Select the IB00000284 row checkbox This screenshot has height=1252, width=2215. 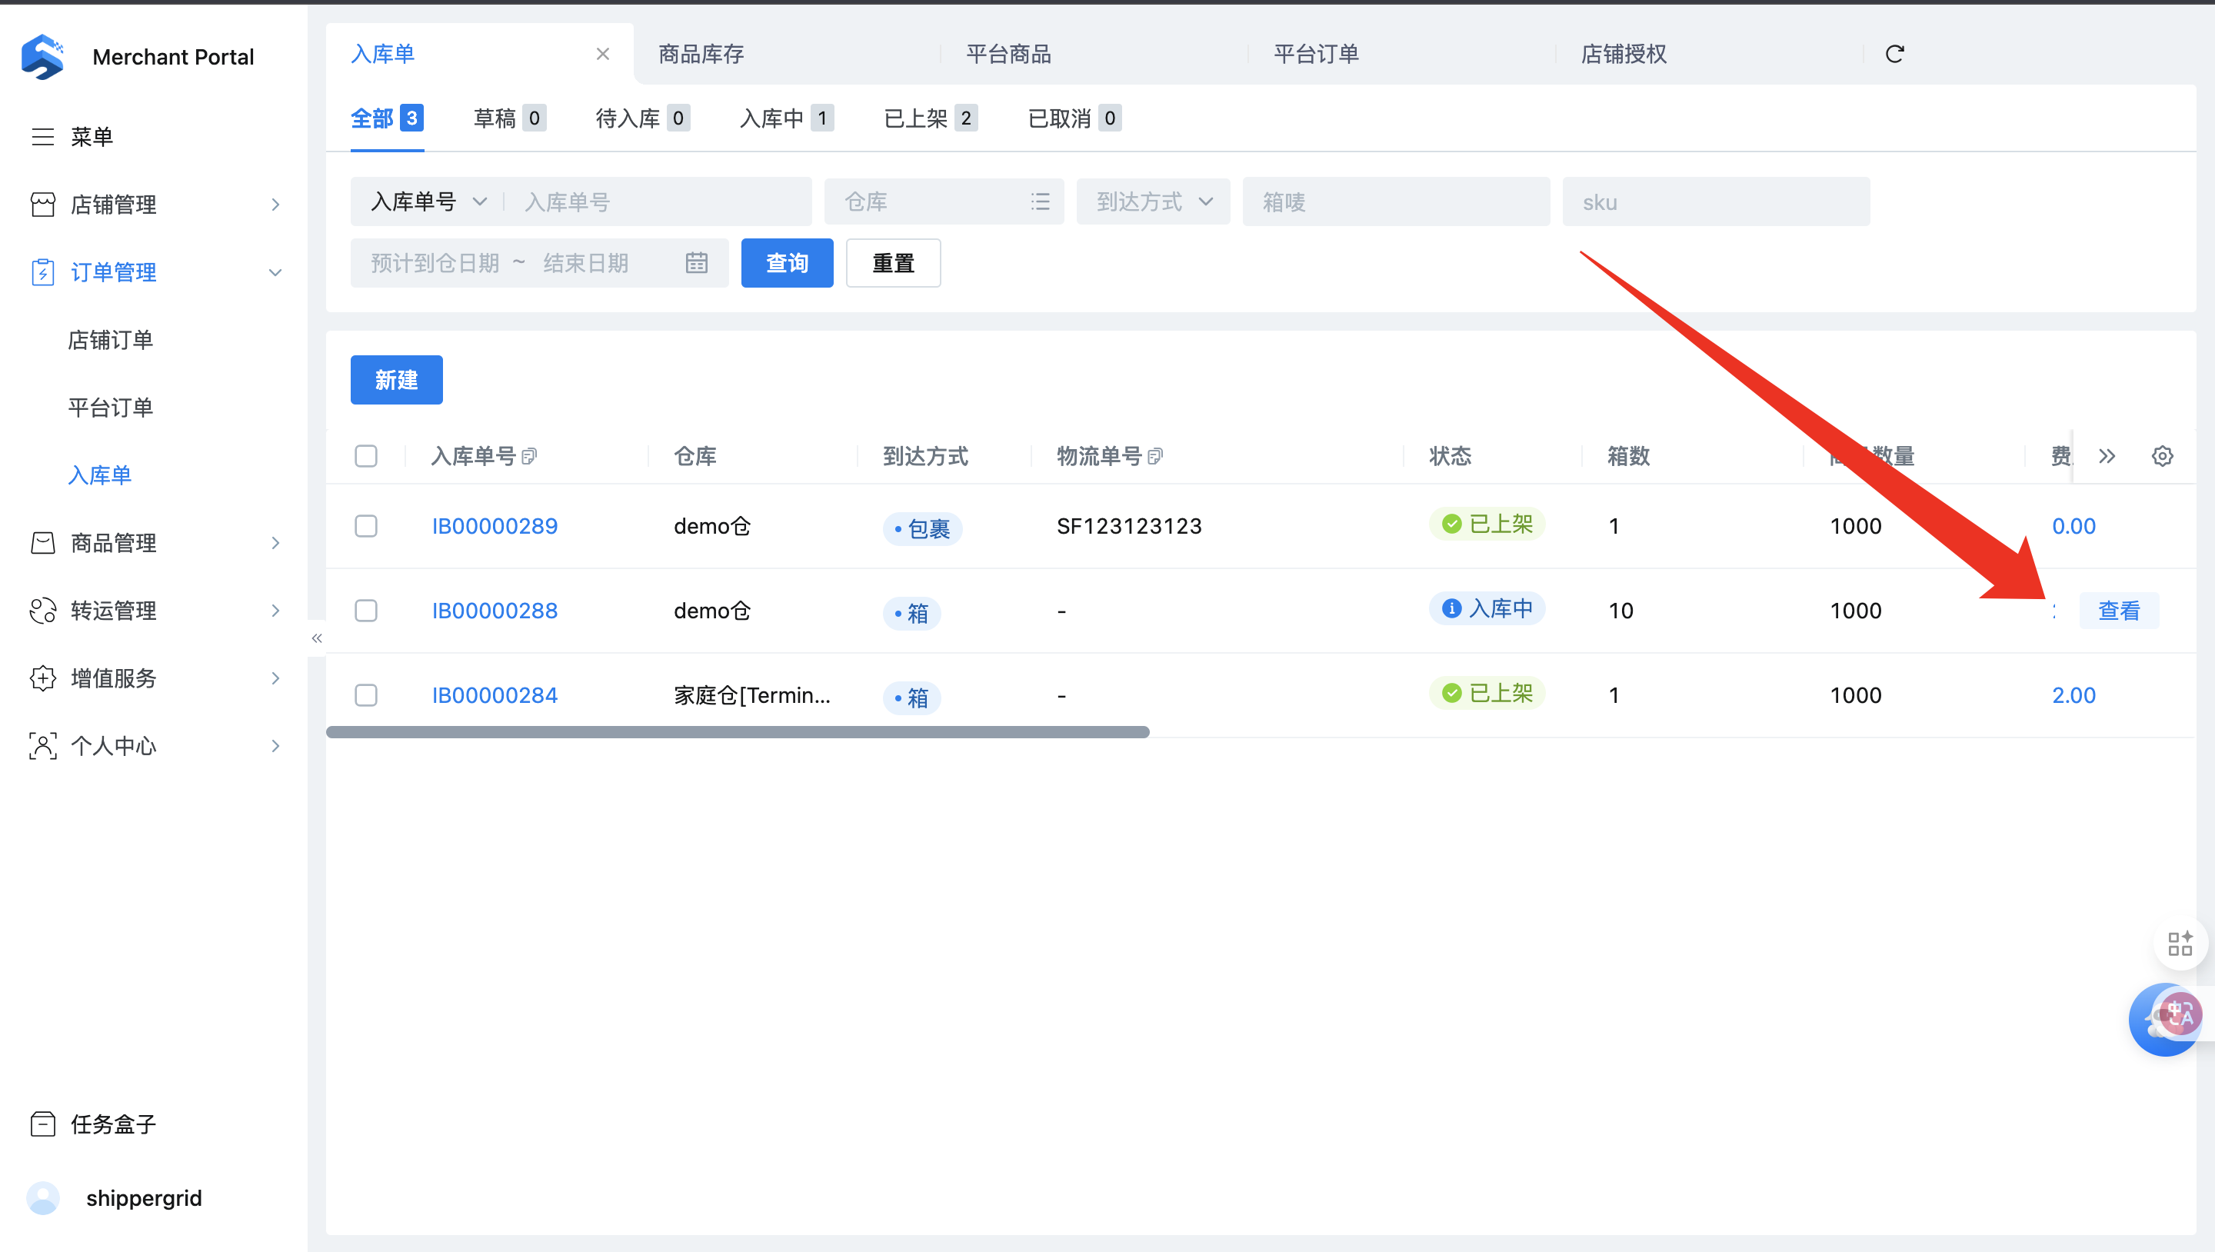[366, 694]
